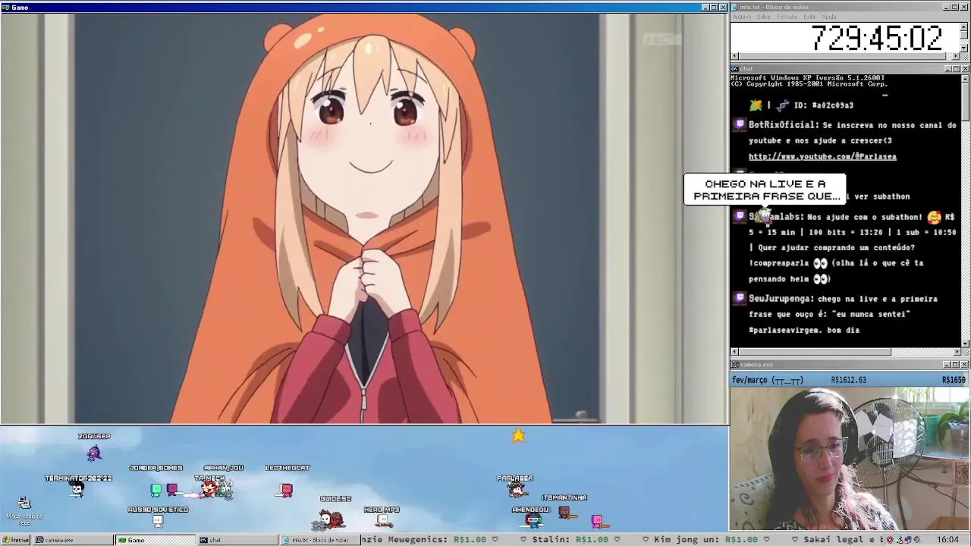This screenshot has height=546, width=971.
Task: Click the TERMINATOR202'22 character sprite
Action: pos(77,490)
